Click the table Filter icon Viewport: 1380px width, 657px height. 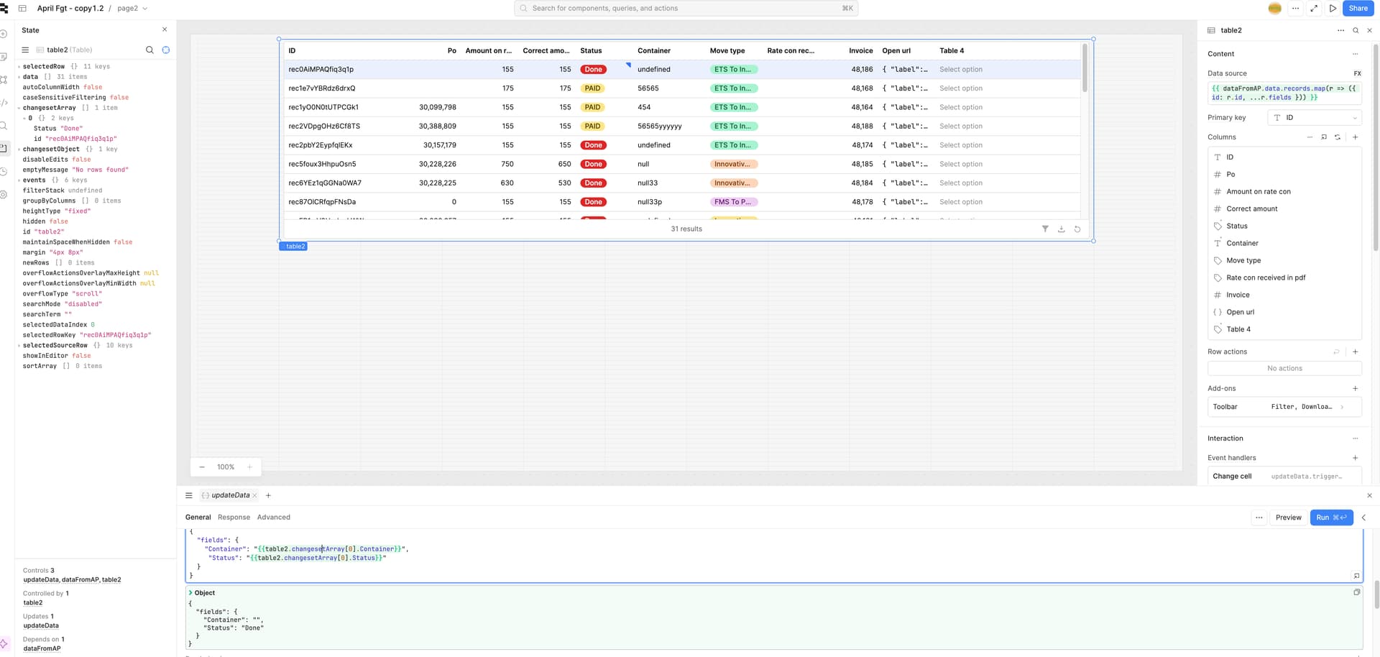coord(1045,229)
